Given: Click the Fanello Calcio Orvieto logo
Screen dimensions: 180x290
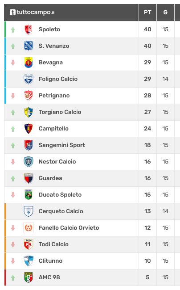Looking at the screenshot, I should (x=29, y=228).
